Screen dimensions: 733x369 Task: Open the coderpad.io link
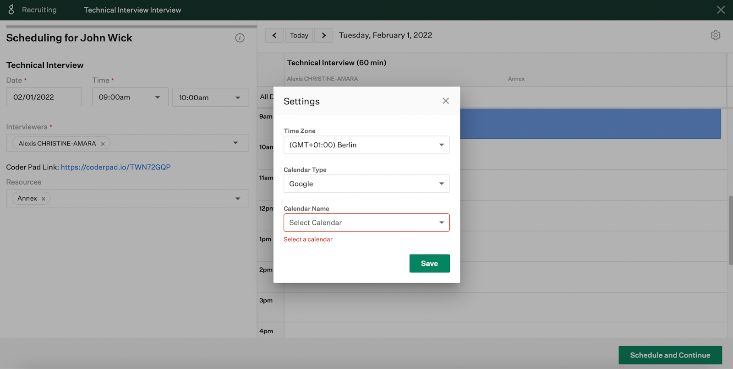pos(115,167)
